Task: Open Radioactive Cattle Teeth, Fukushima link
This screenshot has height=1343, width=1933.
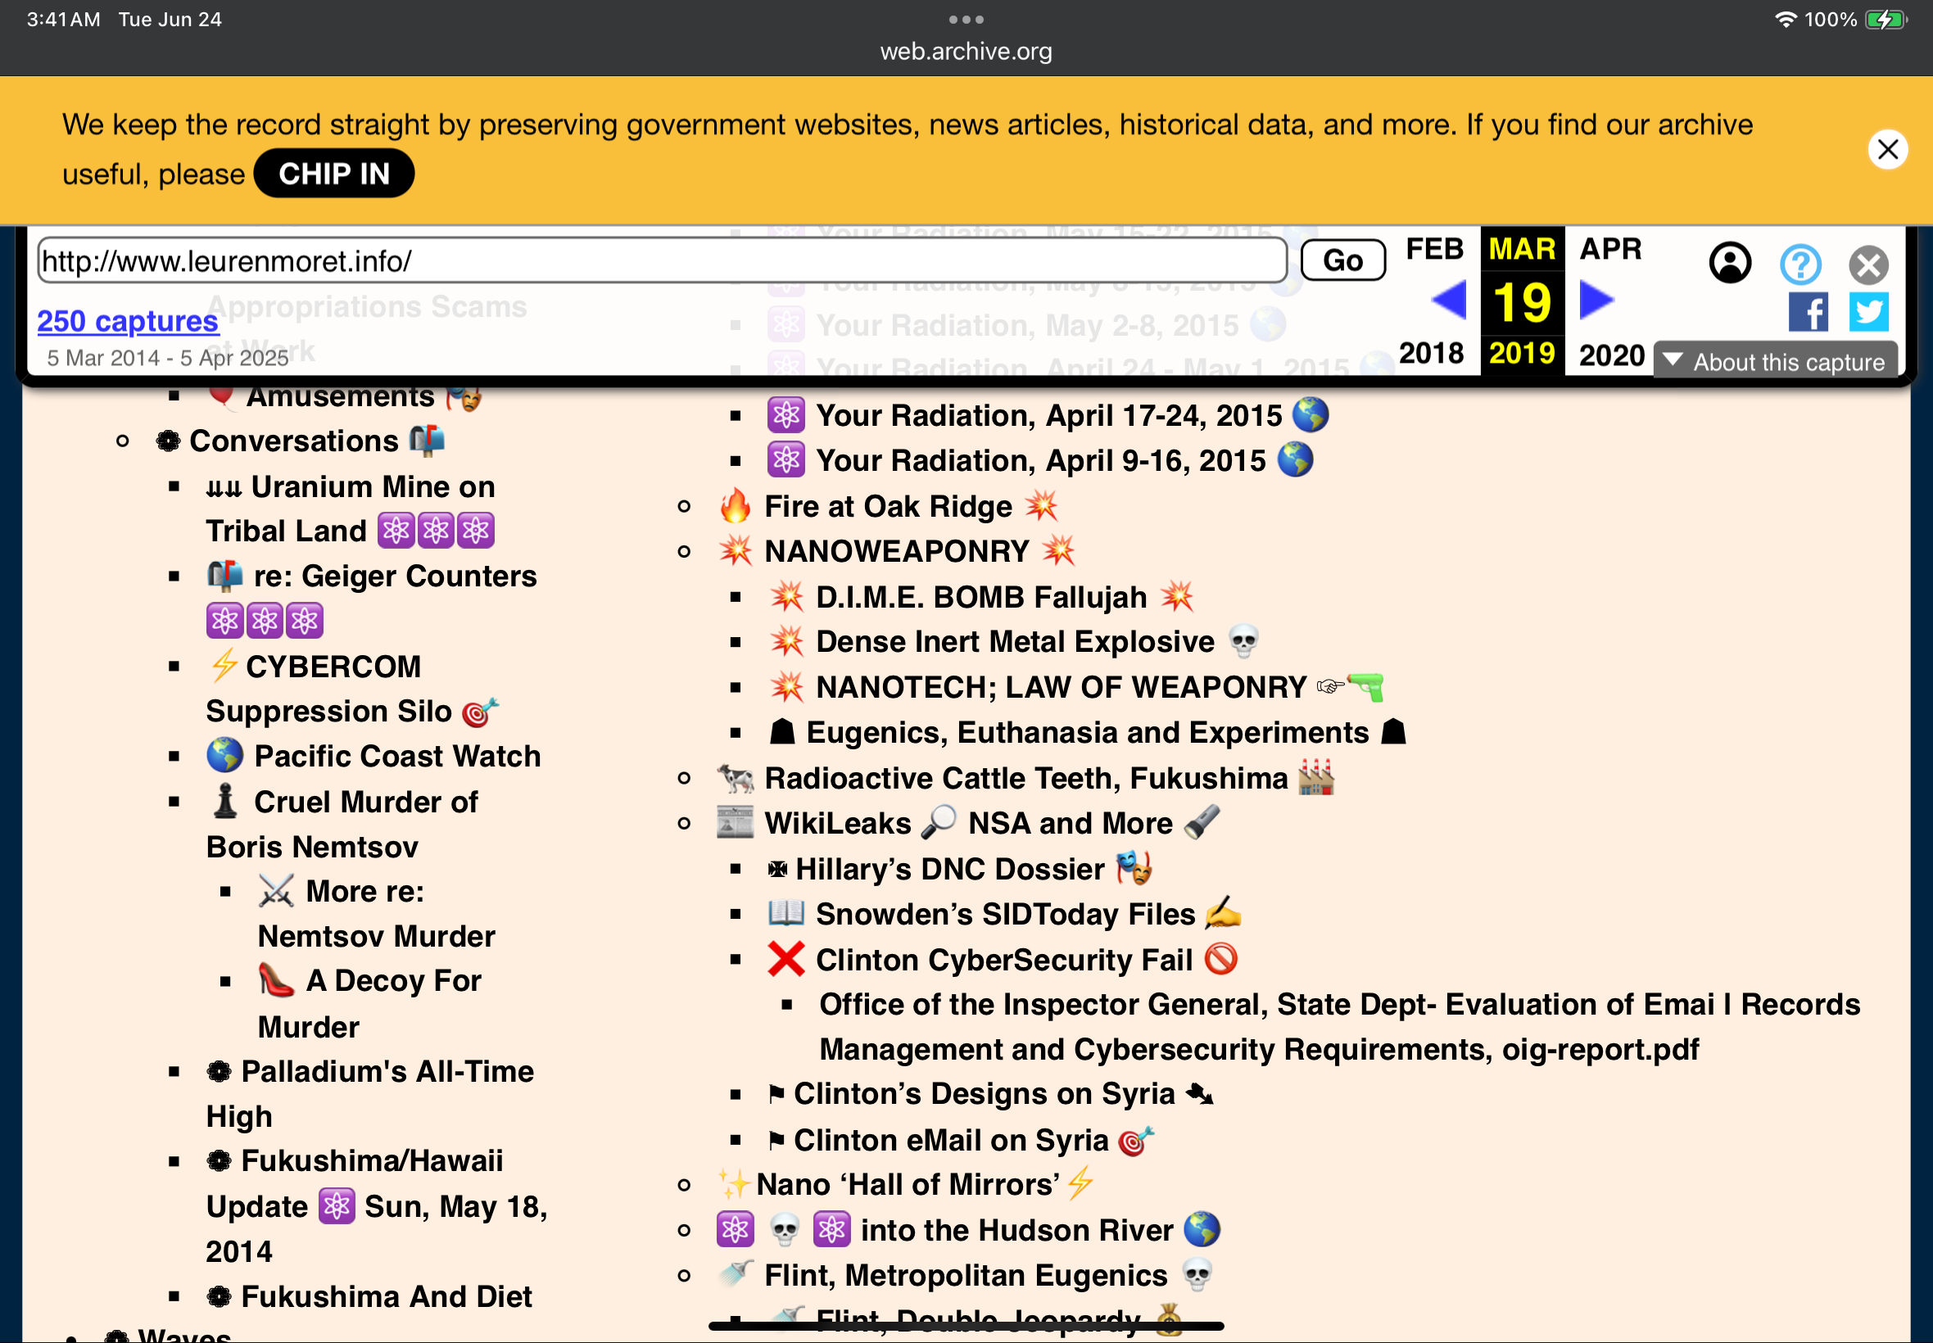Action: [x=1025, y=777]
